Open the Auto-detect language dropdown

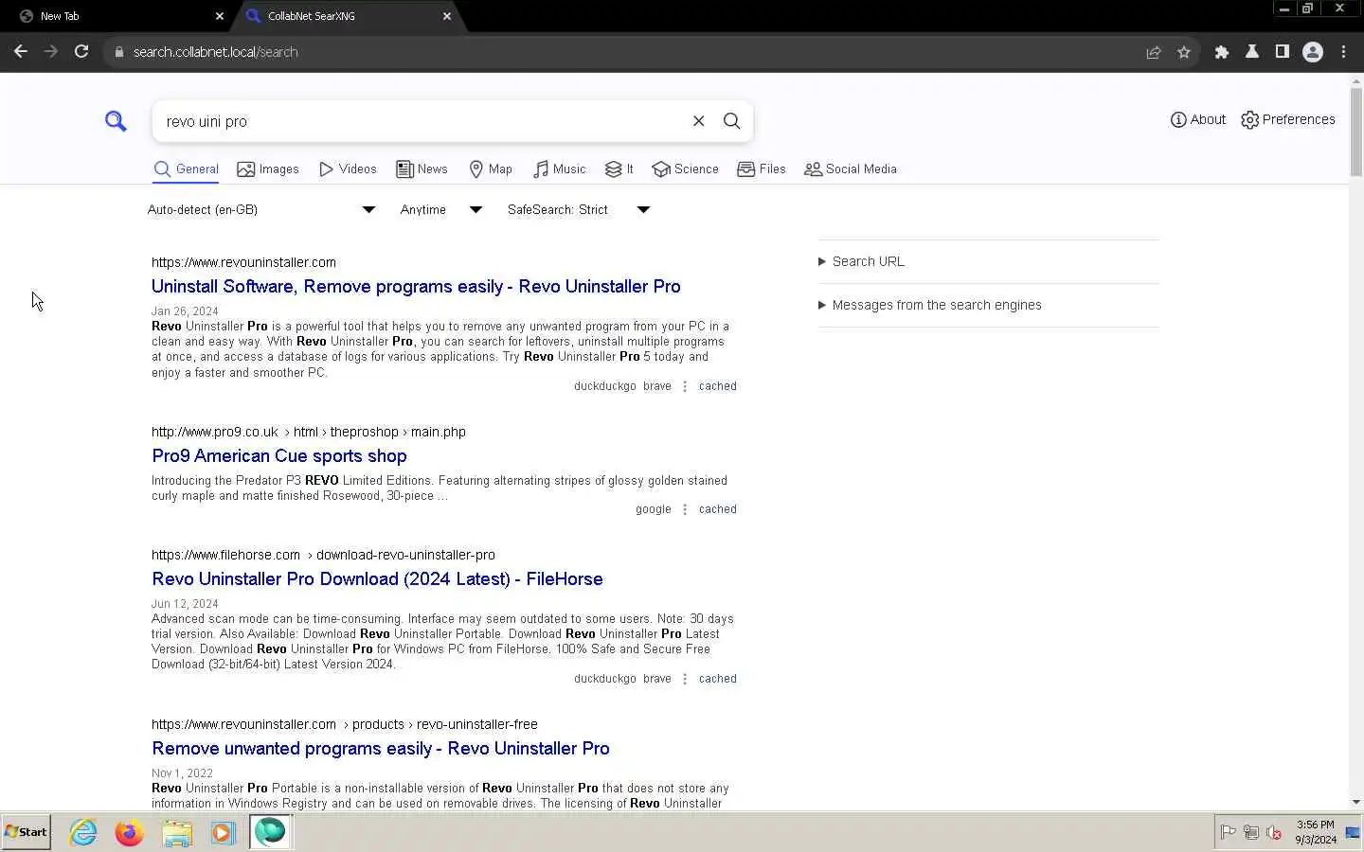(x=261, y=209)
